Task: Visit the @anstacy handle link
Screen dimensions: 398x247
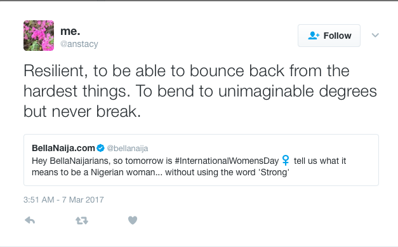Action: click(x=79, y=44)
